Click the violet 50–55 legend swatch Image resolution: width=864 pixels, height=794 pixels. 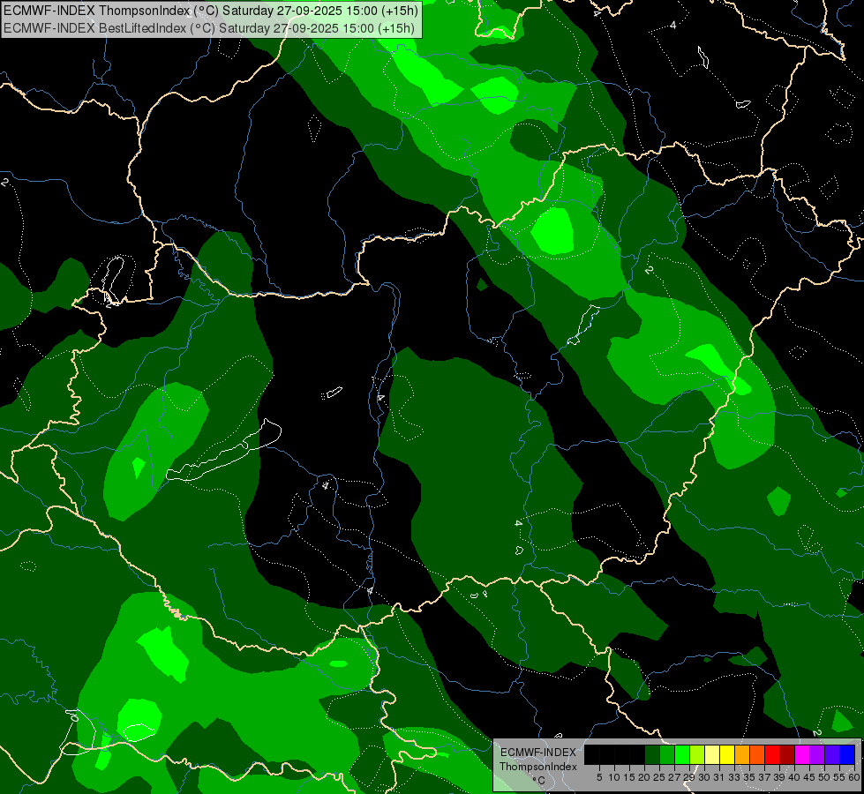coord(832,754)
